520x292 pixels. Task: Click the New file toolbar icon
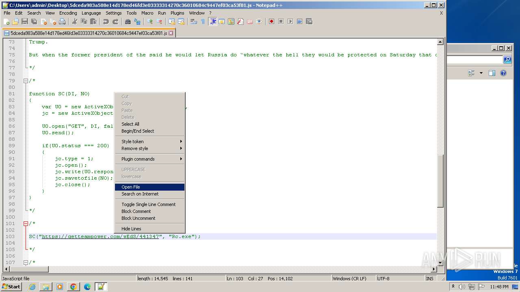[6, 21]
